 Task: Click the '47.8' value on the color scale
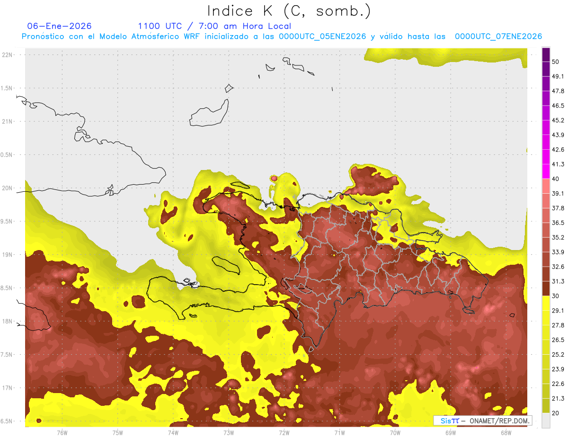tap(558, 91)
